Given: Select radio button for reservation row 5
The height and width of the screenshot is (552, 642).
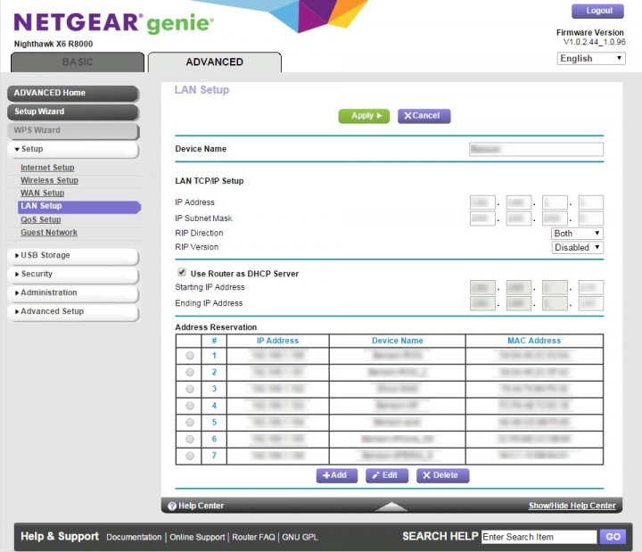Looking at the screenshot, I should pyautogui.click(x=190, y=422).
